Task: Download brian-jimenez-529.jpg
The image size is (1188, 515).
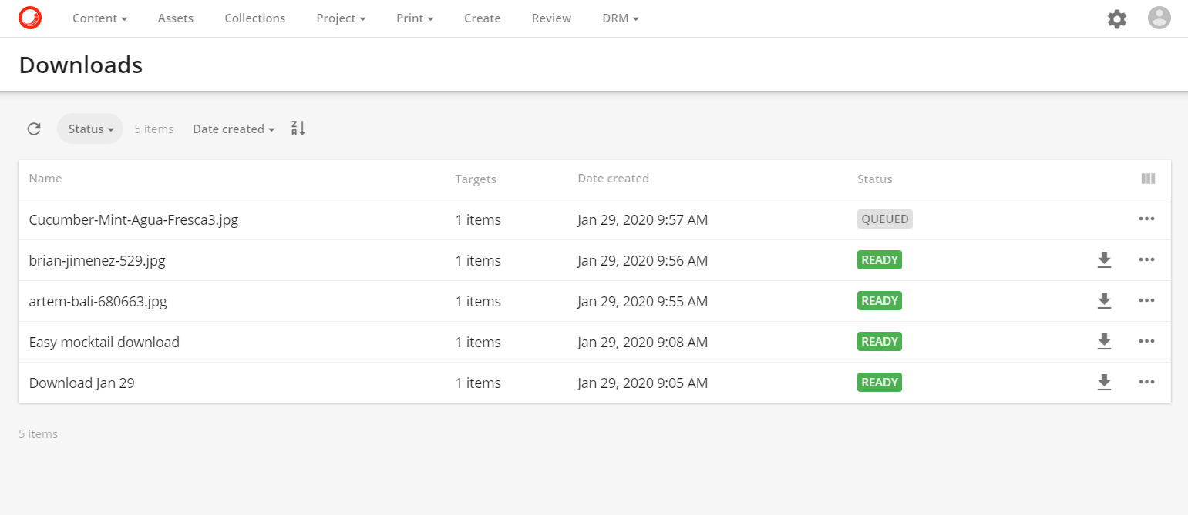Action: coord(1104,260)
